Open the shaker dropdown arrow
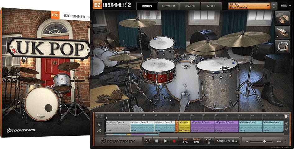 tap(277, 36)
